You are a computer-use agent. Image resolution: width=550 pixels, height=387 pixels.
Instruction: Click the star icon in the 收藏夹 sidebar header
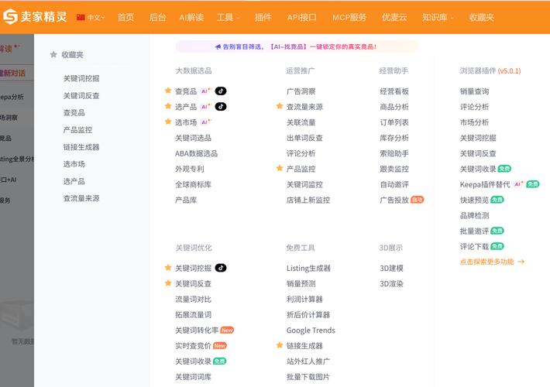53,55
